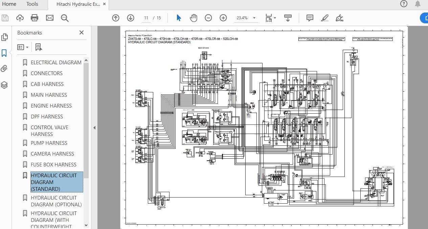Open HYDRAULIC CIRCUIT DIAGRAM (OPTIONAL) bookmark
The image size is (428, 229).
tap(56, 201)
